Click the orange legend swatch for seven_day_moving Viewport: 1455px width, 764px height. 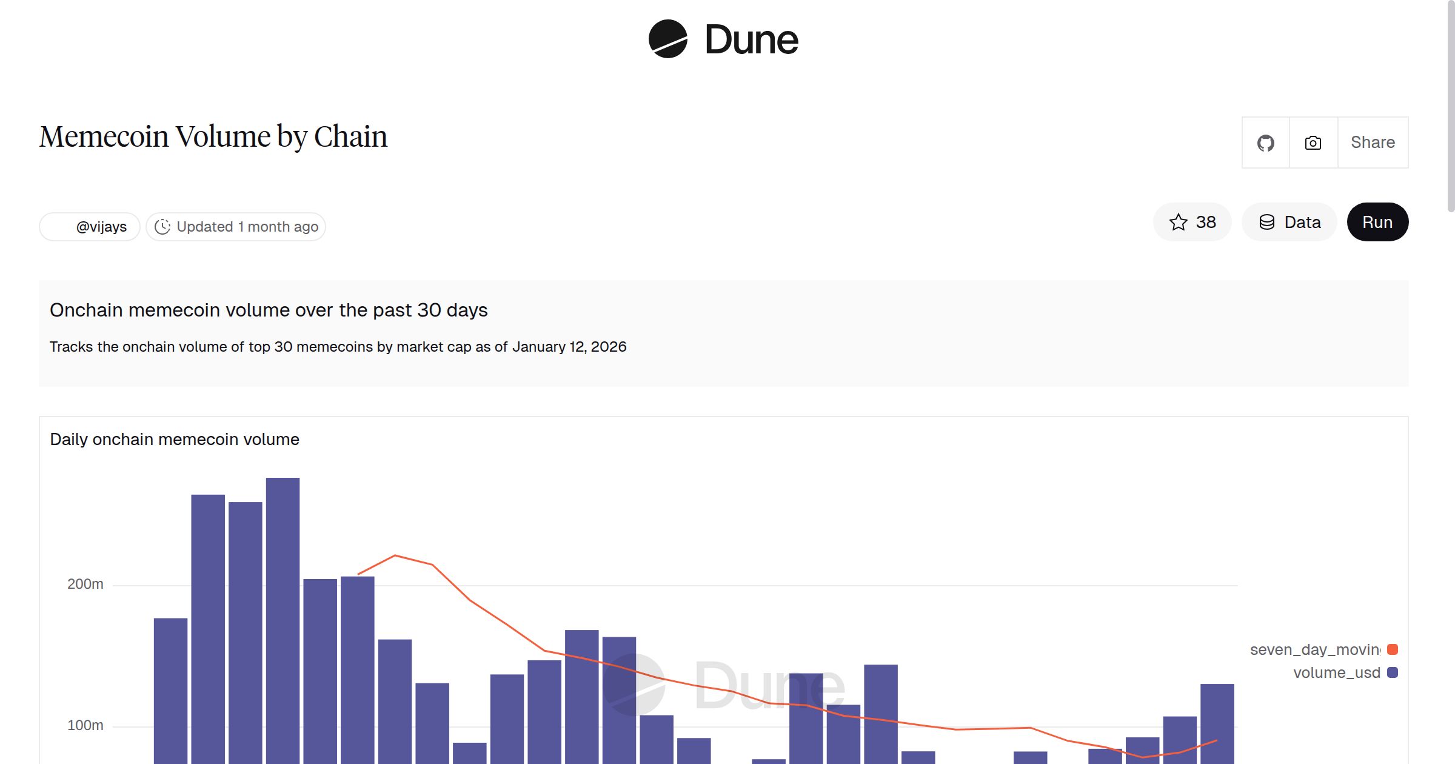click(1393, 649)
